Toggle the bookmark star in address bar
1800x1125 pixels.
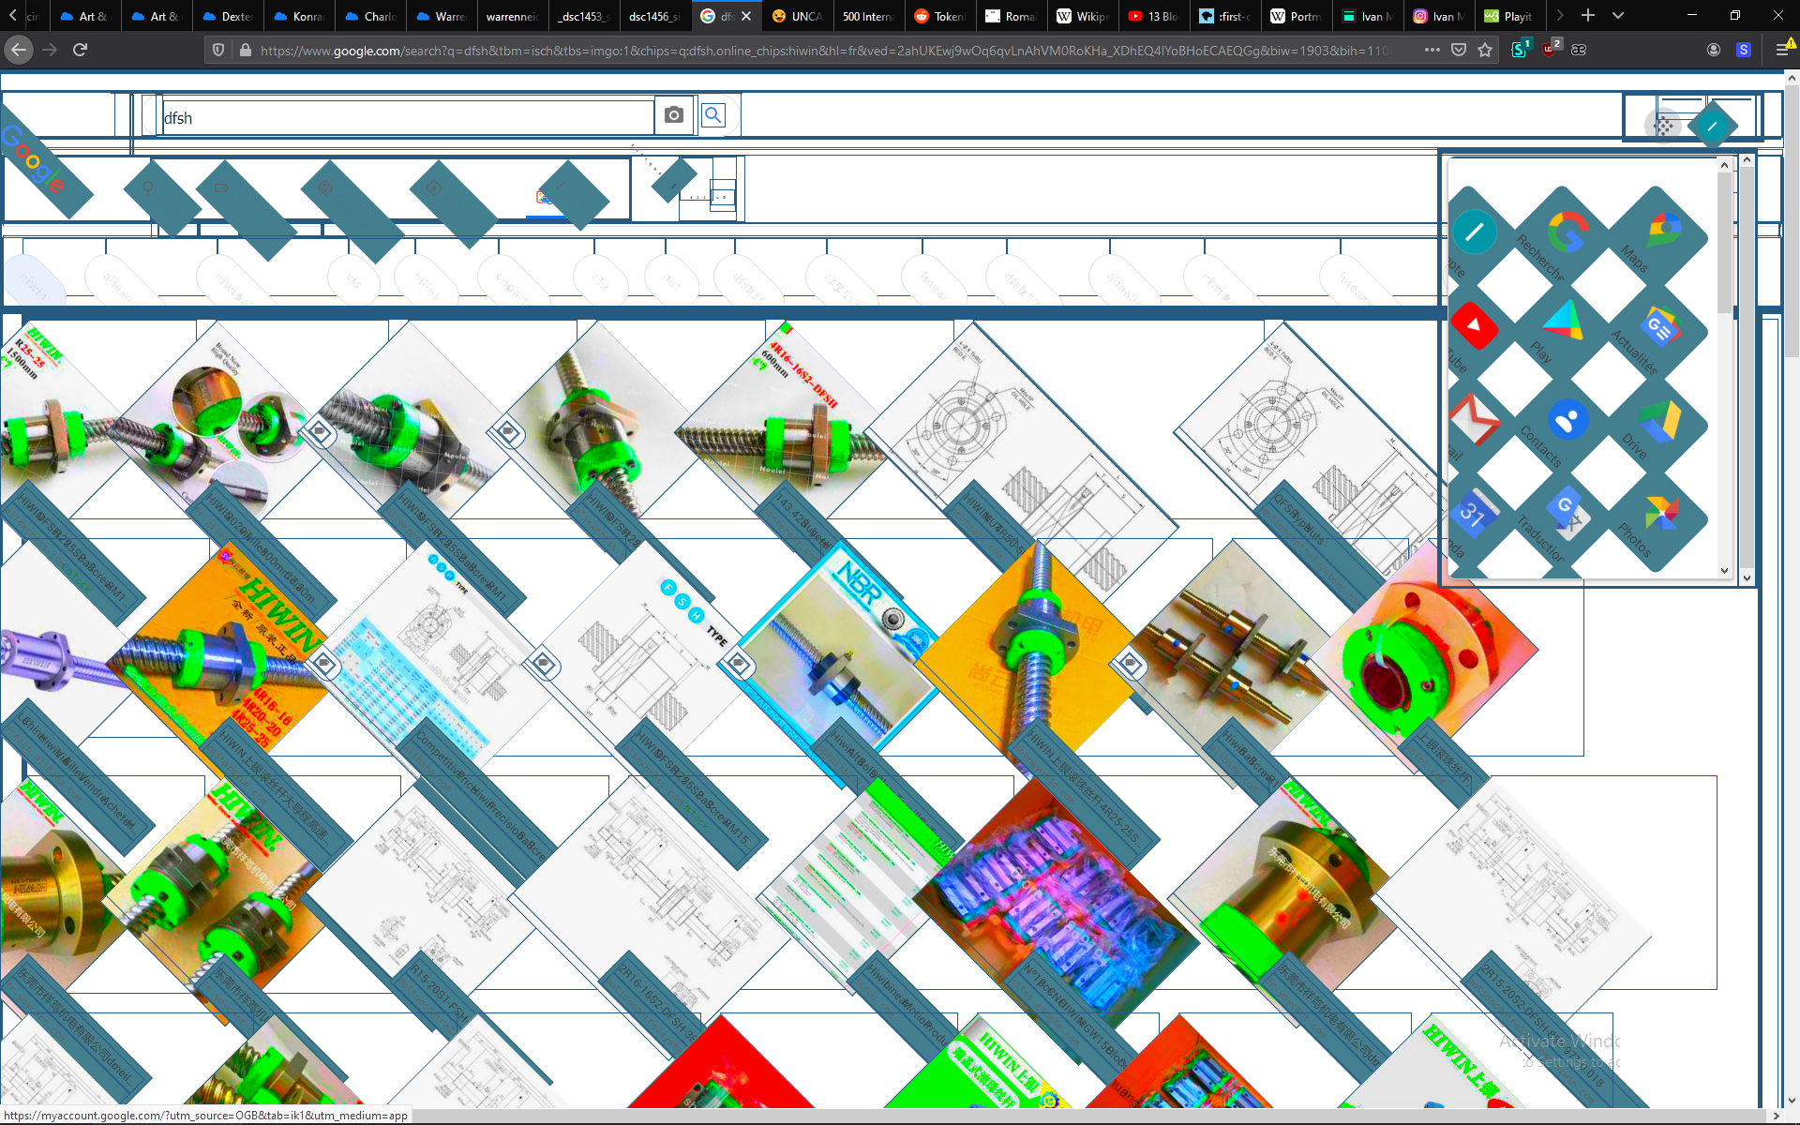(x=1485, y=50)
